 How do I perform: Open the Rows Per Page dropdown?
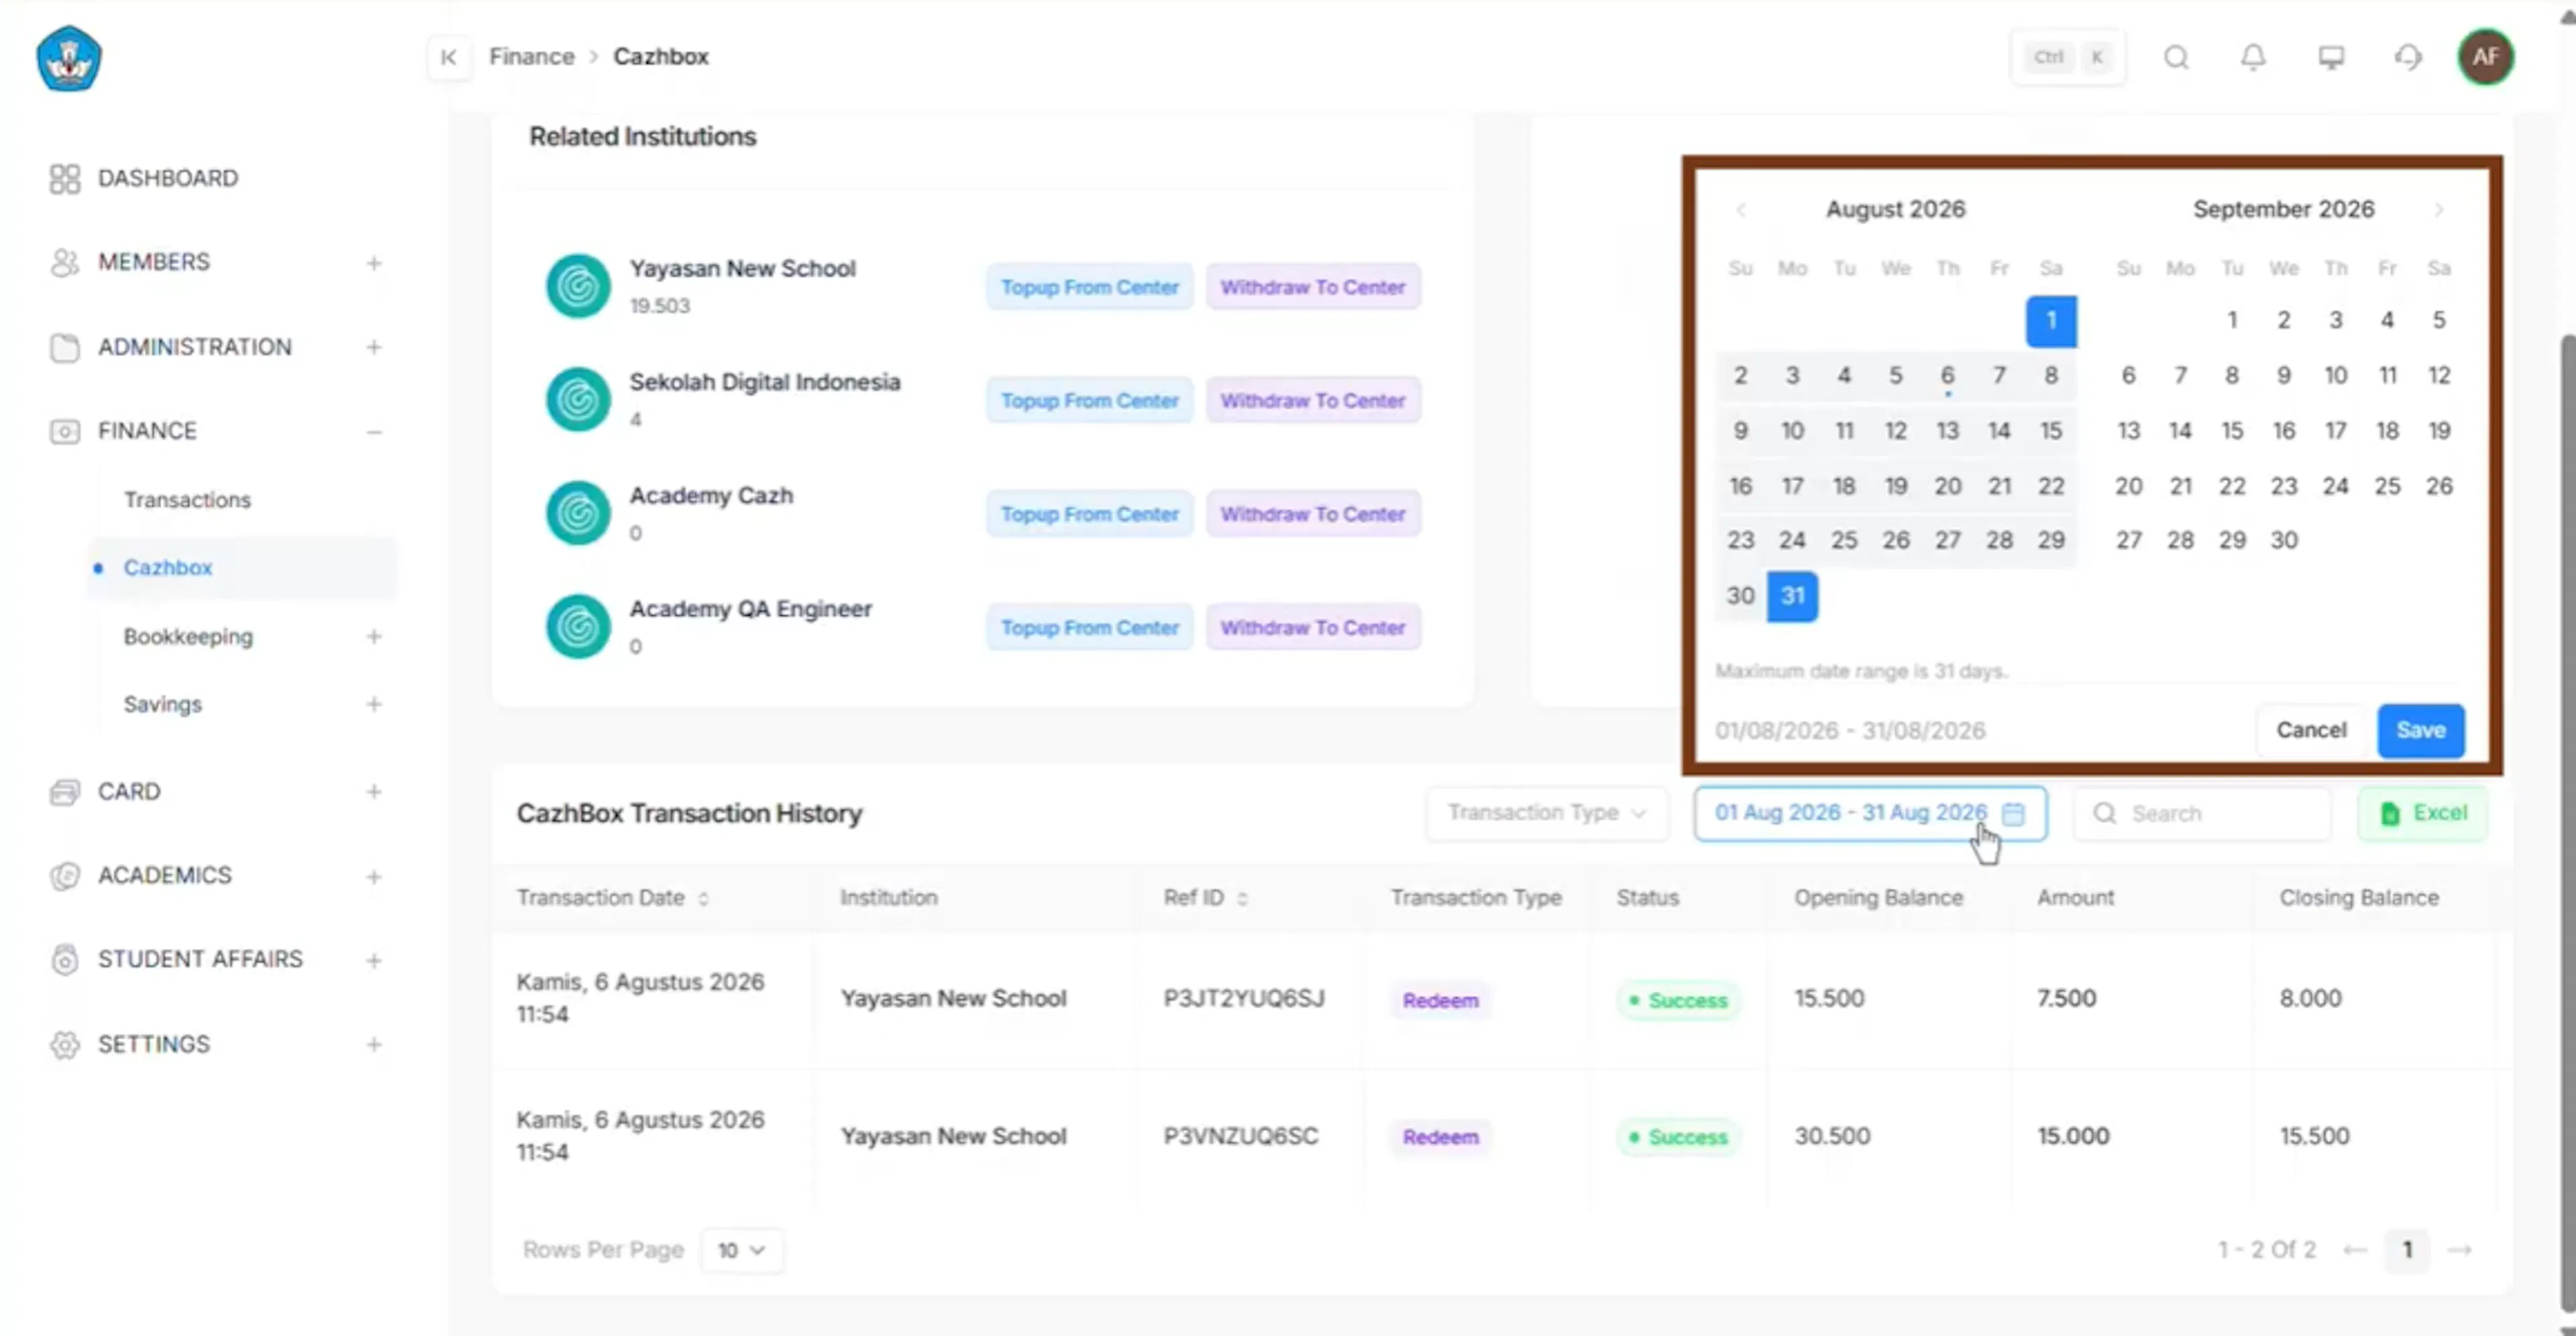pyautogui.click(x=742, y=1250)
